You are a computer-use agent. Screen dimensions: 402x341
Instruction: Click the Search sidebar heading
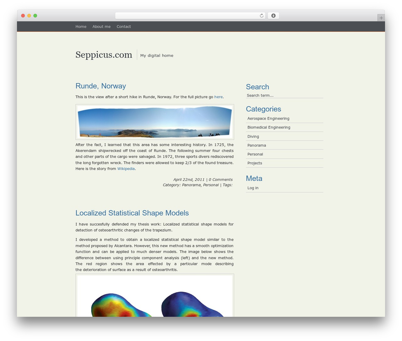(258, 87)
